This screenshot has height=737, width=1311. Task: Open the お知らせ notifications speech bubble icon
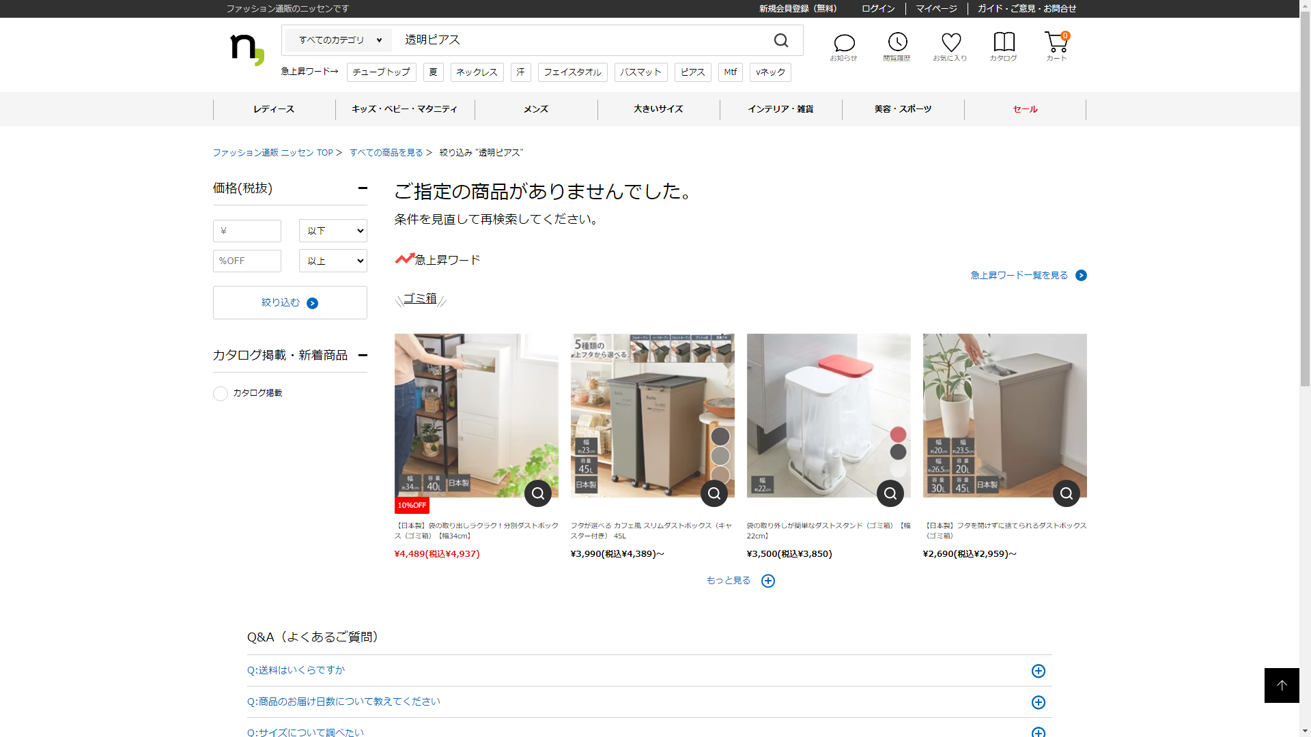844,44
